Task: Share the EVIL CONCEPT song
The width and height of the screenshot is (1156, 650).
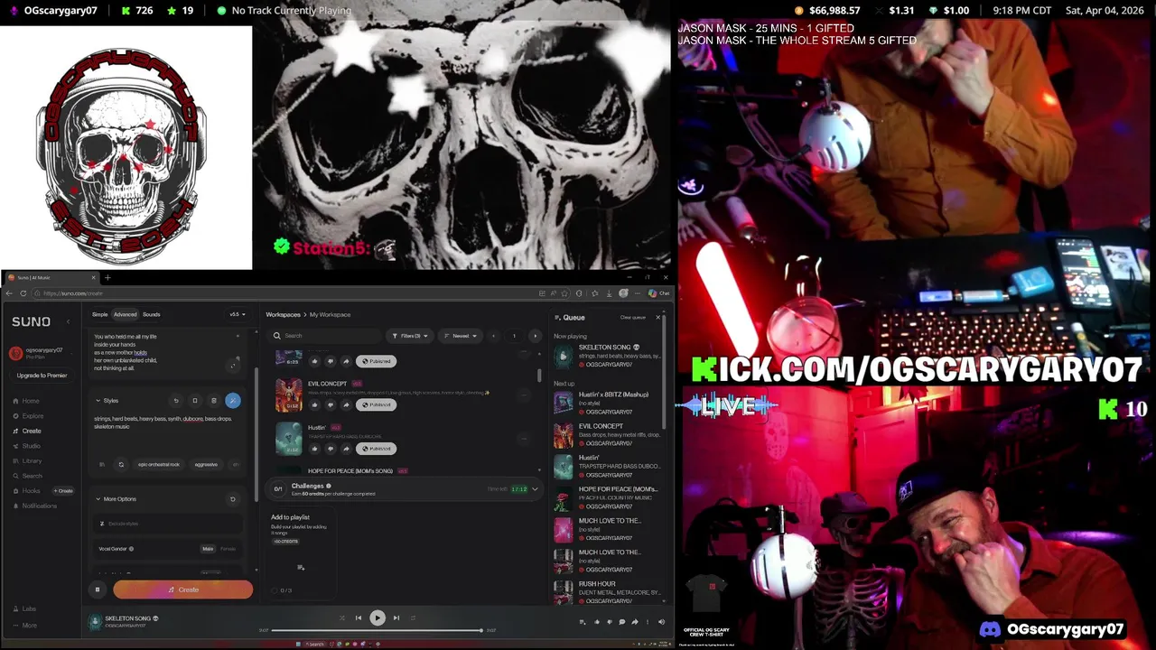Action: (x=345, y=404)
